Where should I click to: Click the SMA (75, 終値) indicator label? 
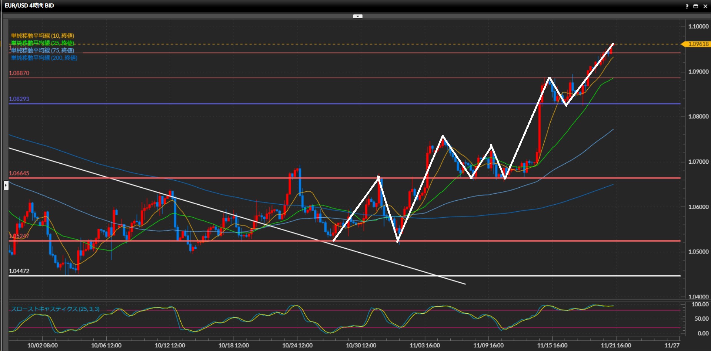point(43,51)
